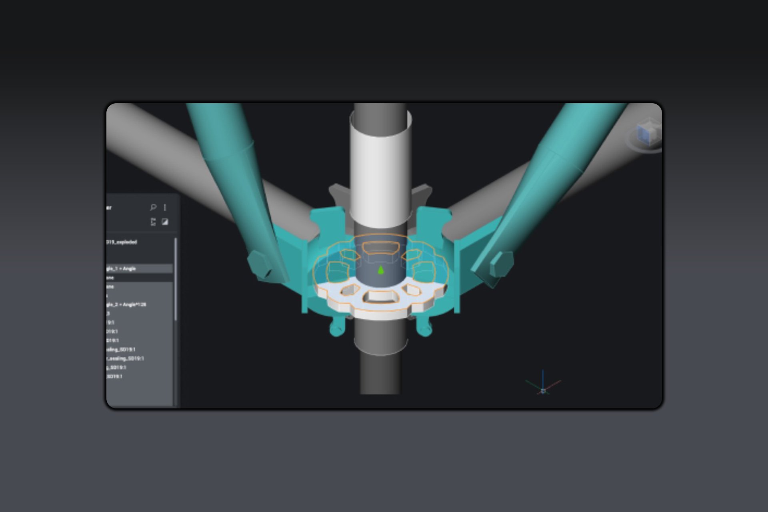Click the collapse-all icon in the browser header
The width and height of the screenshot is (768, 512).
pyautogui.click(x=153, y=221)
